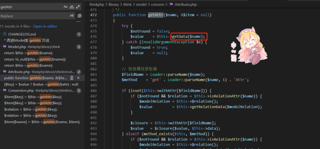This screenshot has width=320, height=149.
Task: Click 'Attr' string on line 484
Action: coord(241,80)
